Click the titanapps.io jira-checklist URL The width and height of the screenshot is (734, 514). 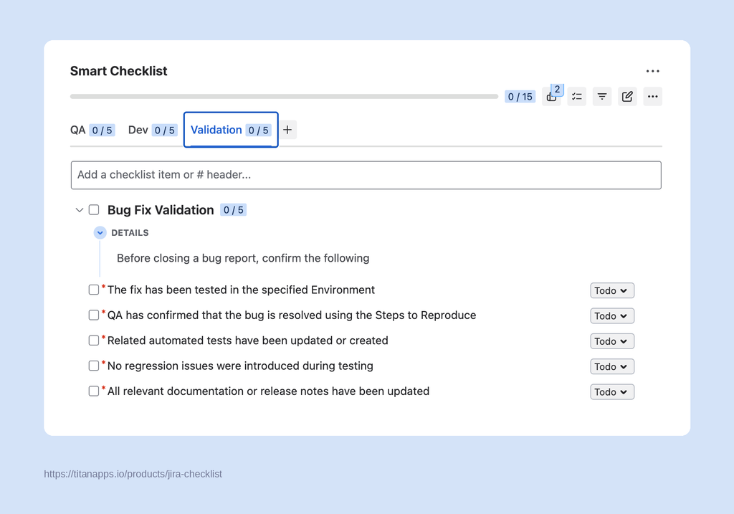(x=133, y=474)
